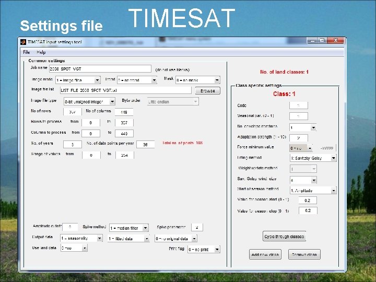
Task: Close the TIMESAT input settings tool
Action: pyautogui.click(x=336, y=40)
